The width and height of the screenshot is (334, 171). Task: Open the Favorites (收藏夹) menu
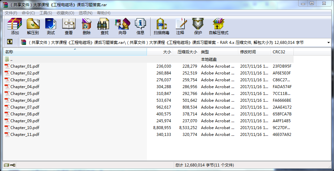coord(65,13)
